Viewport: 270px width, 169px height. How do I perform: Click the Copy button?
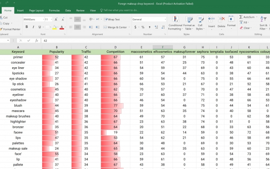pyautogui.click(x=5, y=23)
